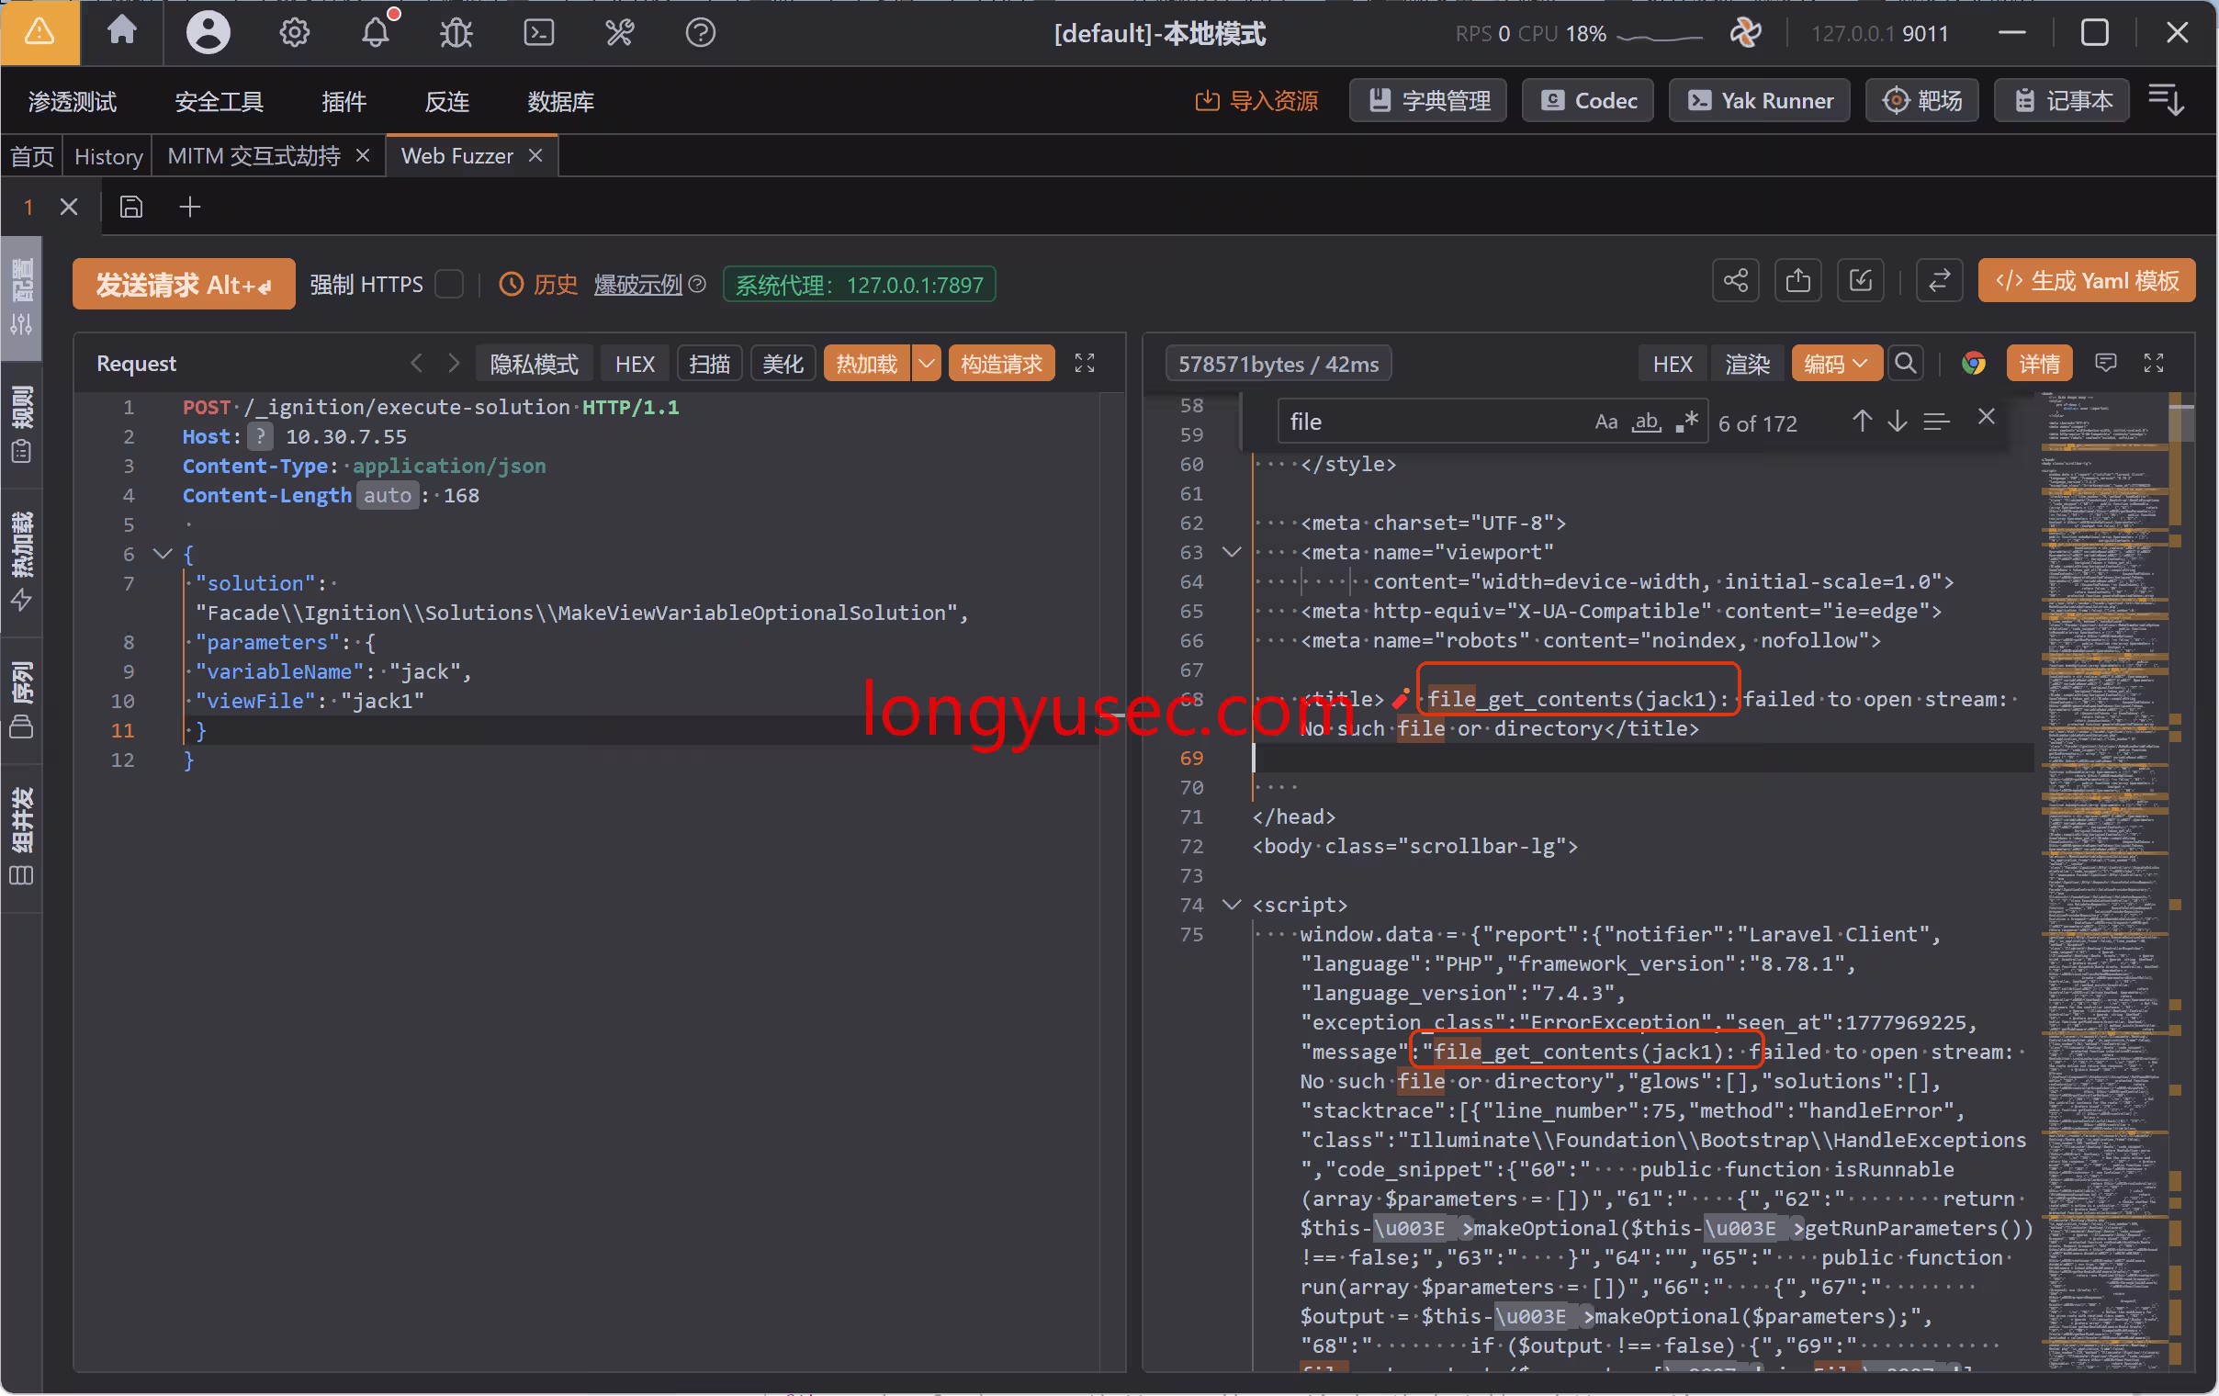Open the 插件 menu
2219x1396 pixels.
click(344, 100)
